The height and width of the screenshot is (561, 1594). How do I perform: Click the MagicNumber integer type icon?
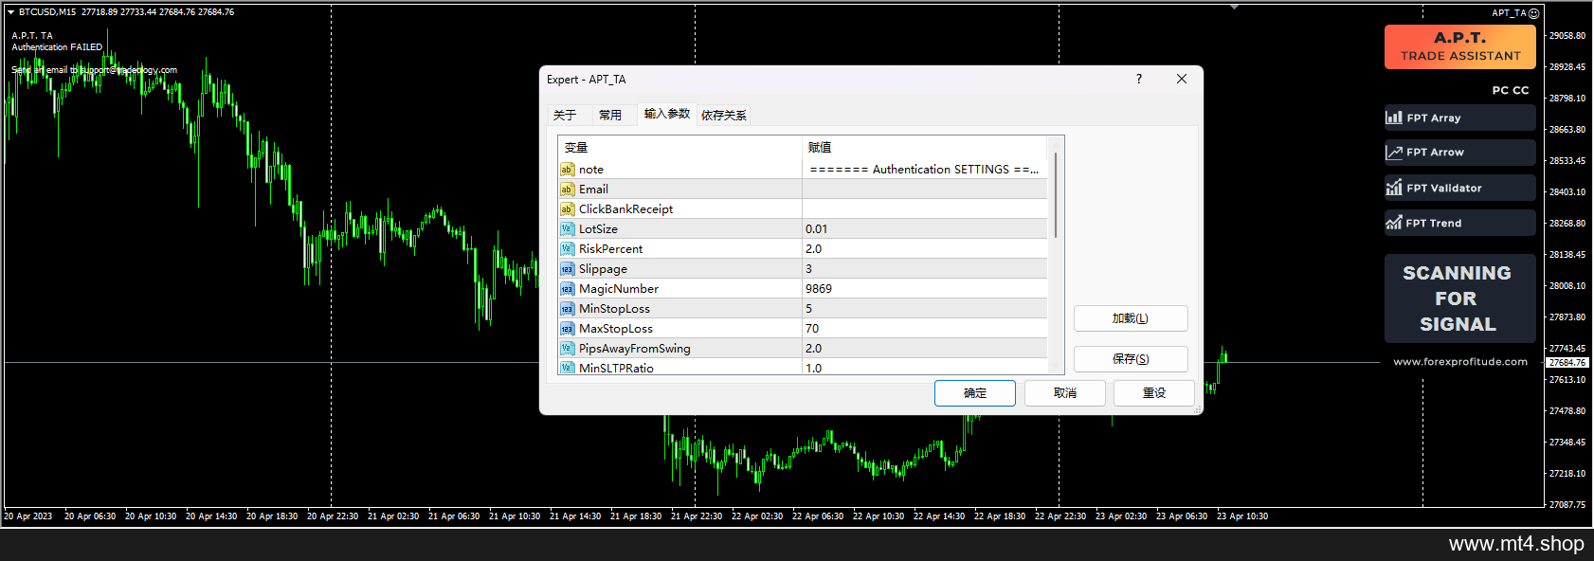[x=567, y=289]
